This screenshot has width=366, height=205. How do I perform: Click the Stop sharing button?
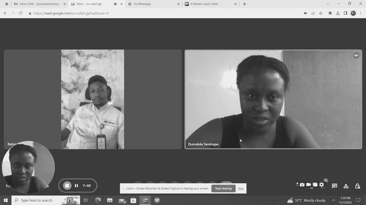224,188
